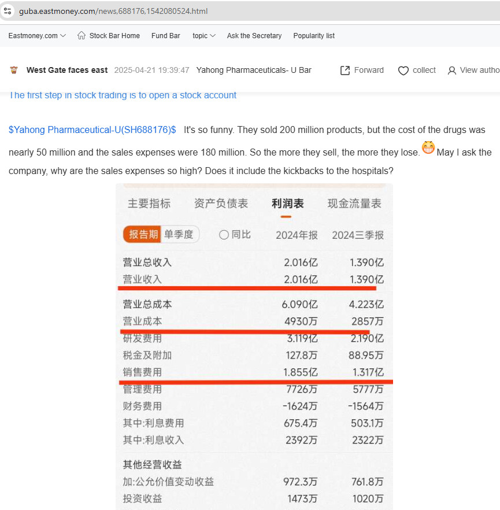The height and width of the screenshot is (510, 500).
Task: Select the 单季度 toggle option
Action: pos(179,234)
